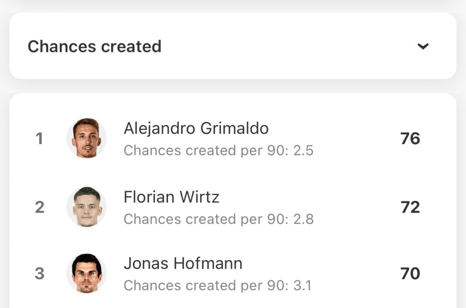466x308 pixels.
Task: Click the Chances created heading text
Action: tap(95, 46)
